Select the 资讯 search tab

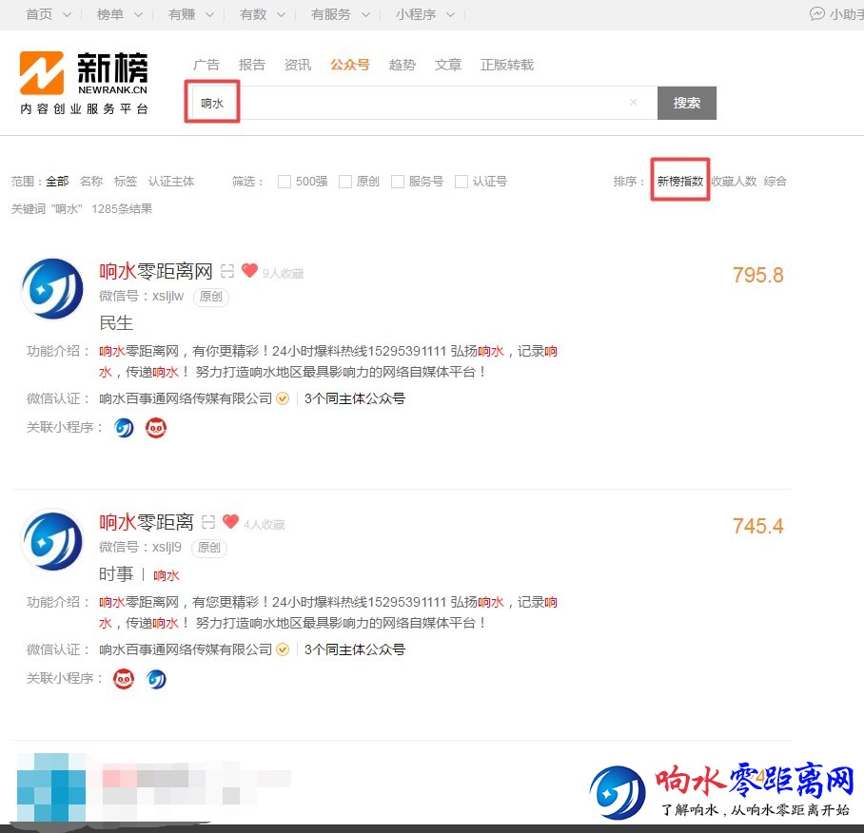coord(298,65)
